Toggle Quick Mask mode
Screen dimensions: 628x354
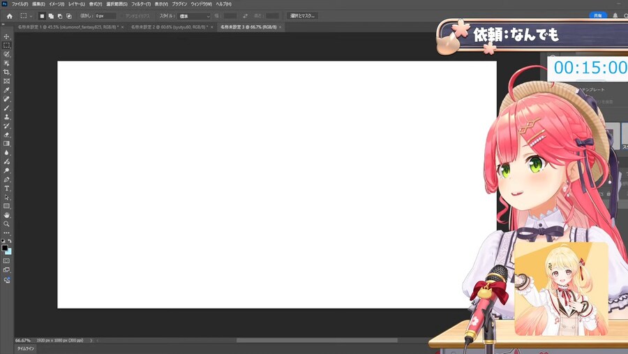pos(6,261)
